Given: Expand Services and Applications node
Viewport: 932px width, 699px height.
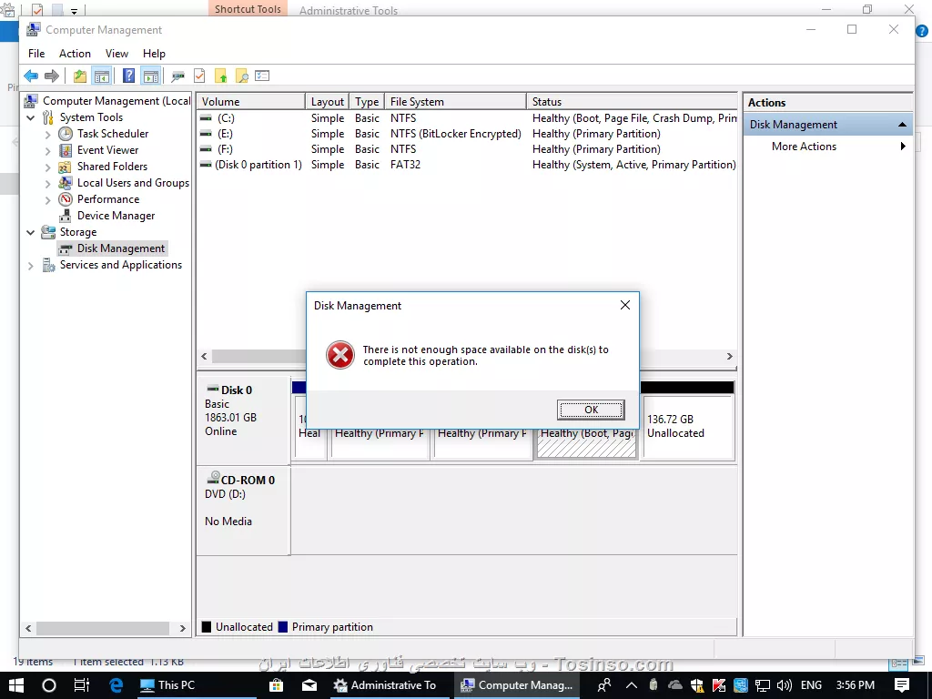Looking at the screenshot, I should click(x=31, y=266).
